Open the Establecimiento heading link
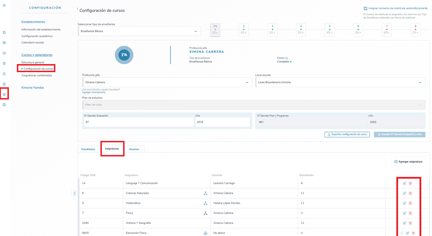The height and width of the screenshot is (236, 432). [x=33, y=22]
